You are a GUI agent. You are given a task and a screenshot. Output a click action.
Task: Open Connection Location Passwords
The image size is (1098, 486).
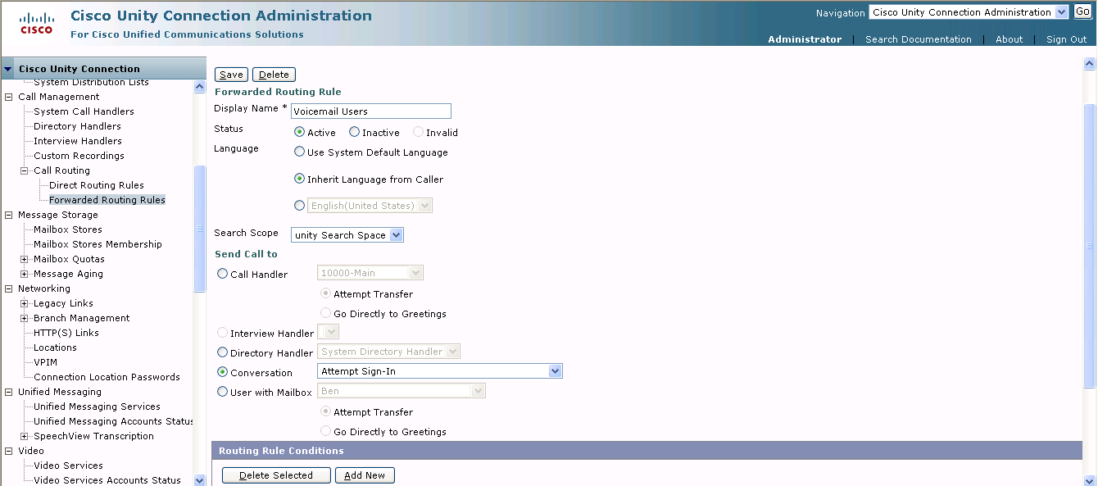click(107, 377)
